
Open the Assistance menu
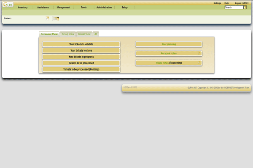coord(43,8)
